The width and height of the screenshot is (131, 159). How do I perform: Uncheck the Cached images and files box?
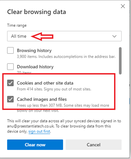coord(10,99)
